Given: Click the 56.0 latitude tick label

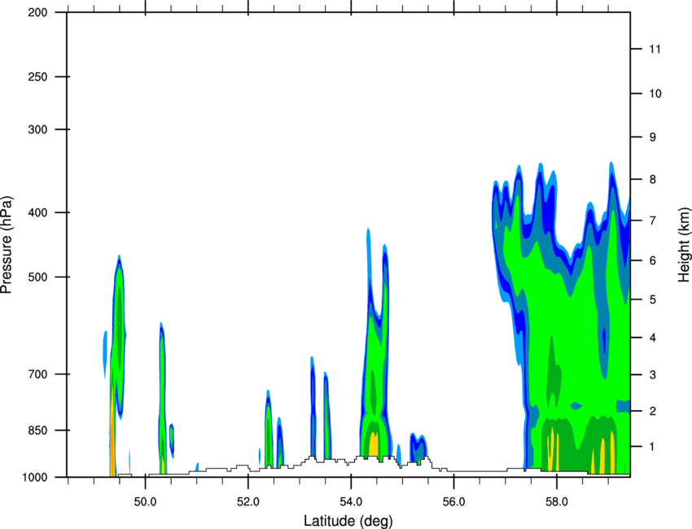Looking at the screenshot, I should pyautogui.click(x=454, y=502).
